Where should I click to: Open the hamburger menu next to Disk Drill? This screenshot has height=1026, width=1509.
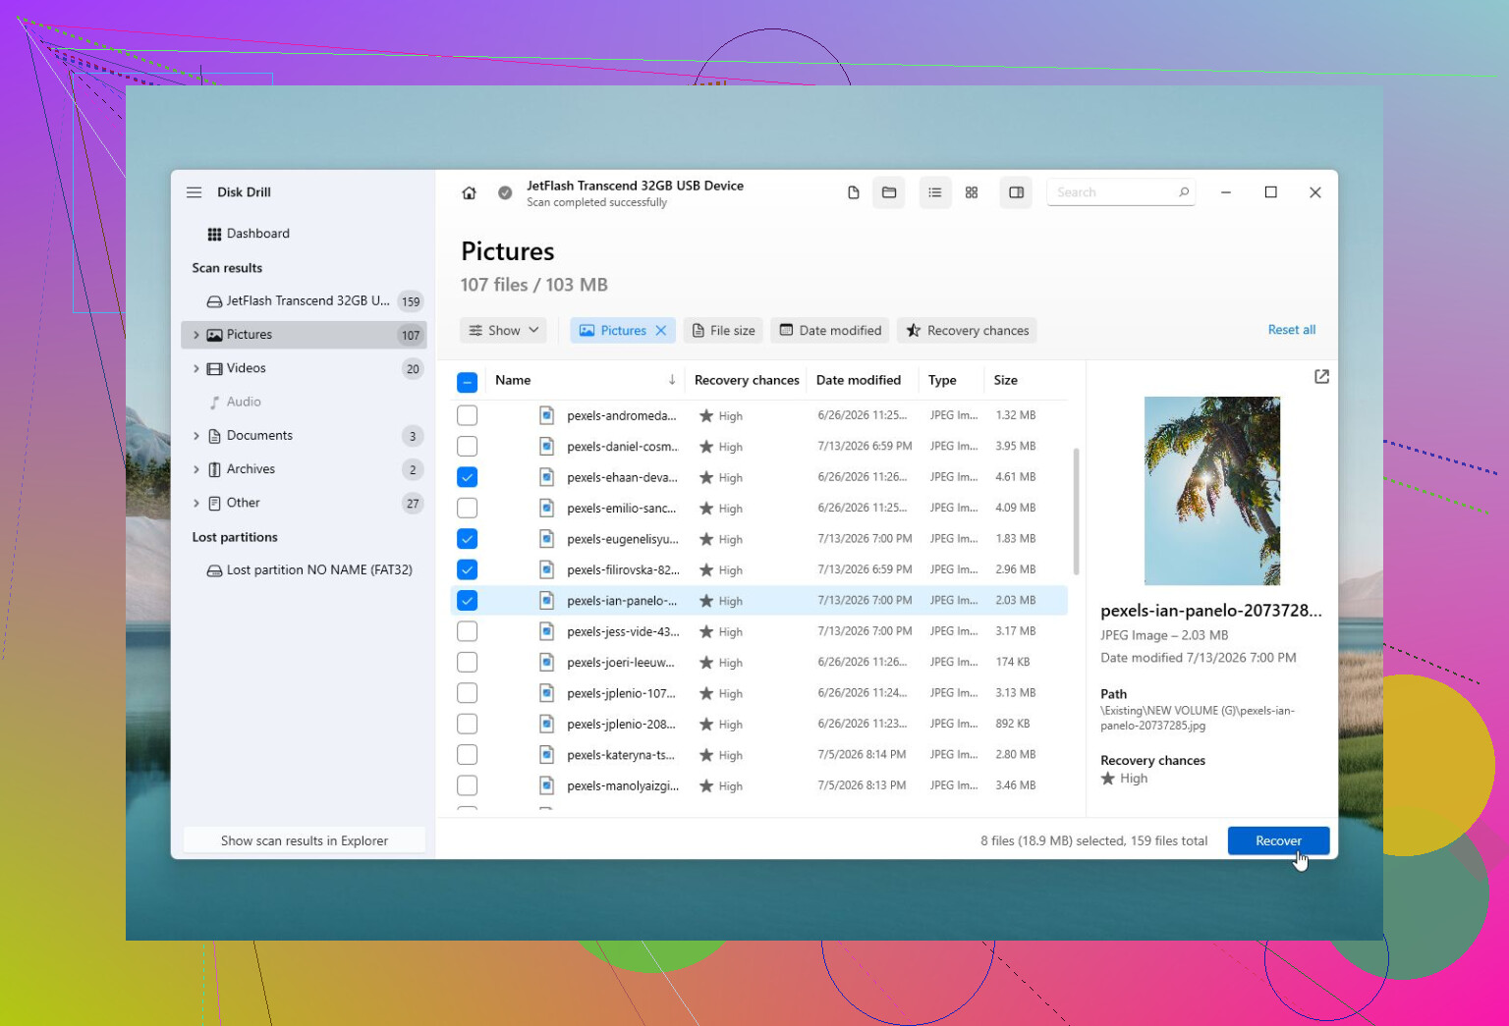coord(195,192)
